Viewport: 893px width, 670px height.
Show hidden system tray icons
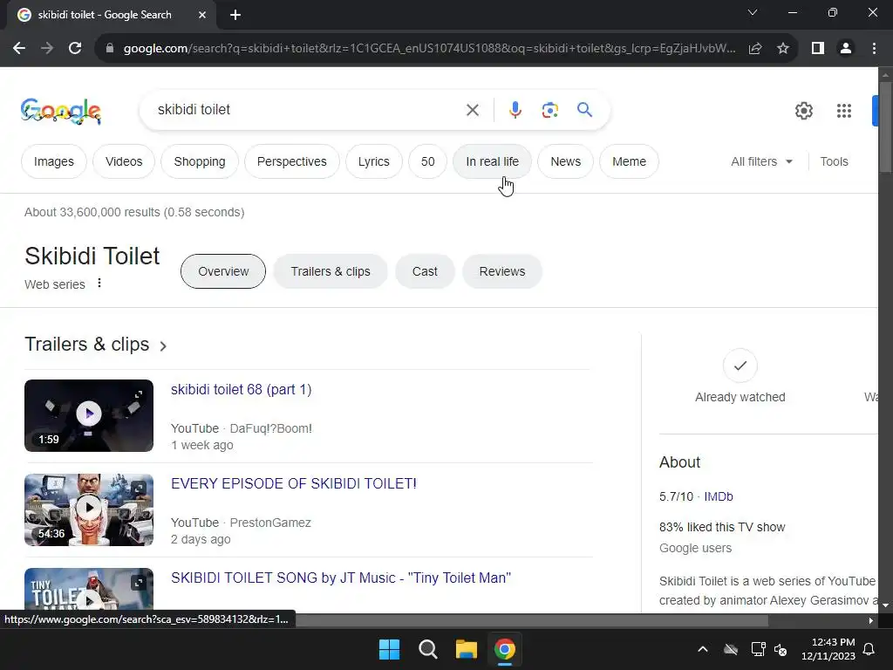click(703, 649)
